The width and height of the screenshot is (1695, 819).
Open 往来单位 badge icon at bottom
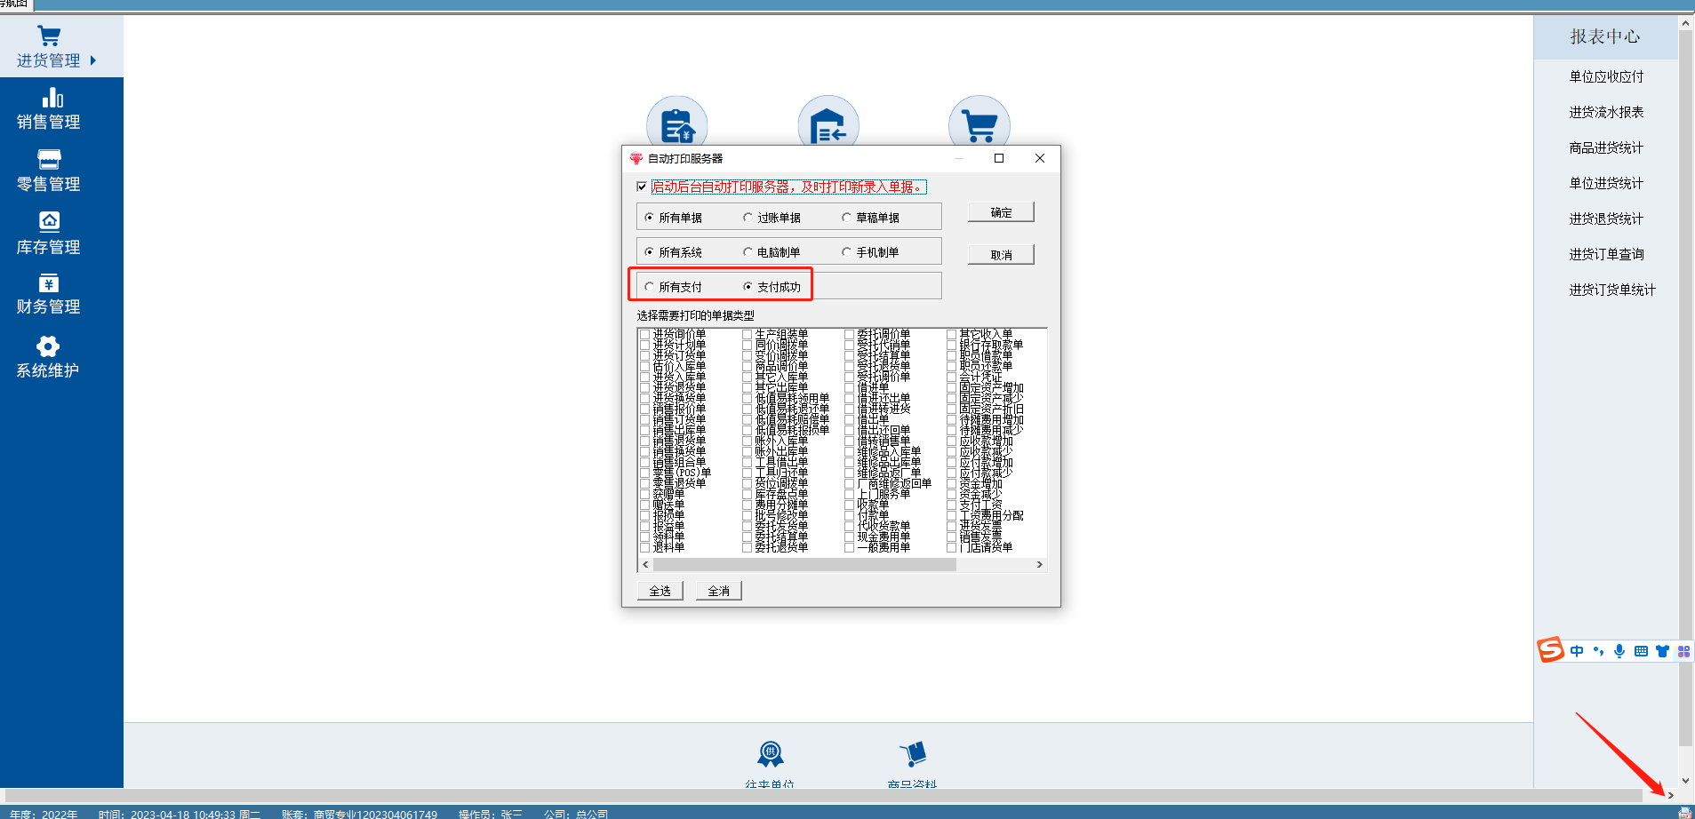[770, 754]
